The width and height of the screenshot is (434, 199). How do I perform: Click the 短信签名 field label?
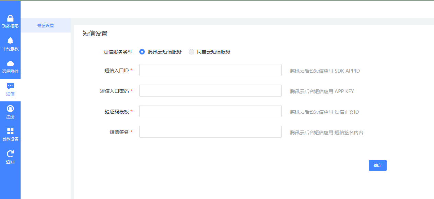point(119,132)
